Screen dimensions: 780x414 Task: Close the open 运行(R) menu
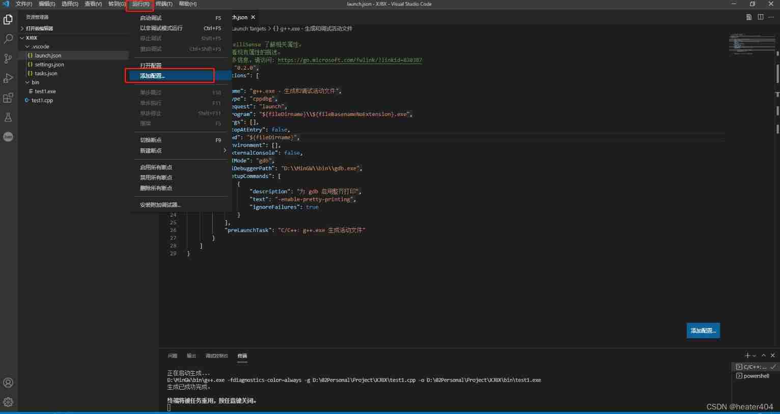pyautogui.click(x=141, y=4)
